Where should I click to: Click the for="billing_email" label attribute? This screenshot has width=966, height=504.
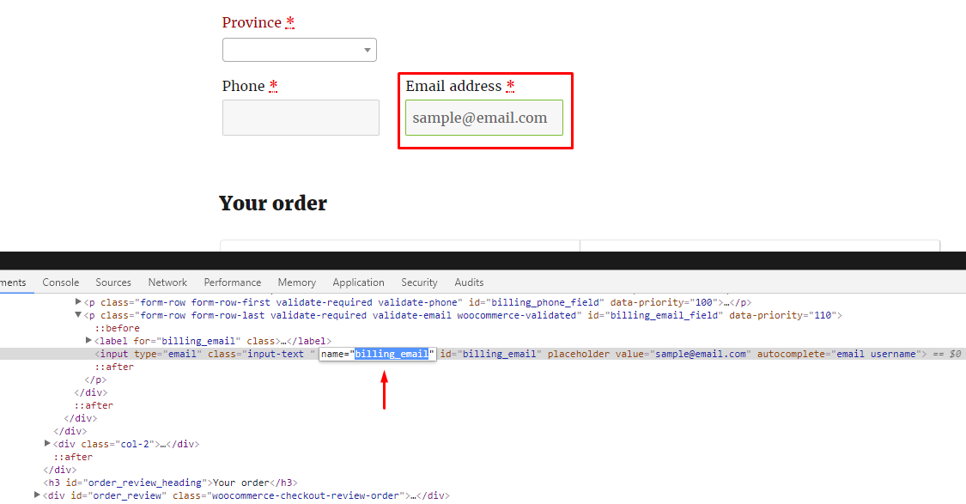coord(188,341)
